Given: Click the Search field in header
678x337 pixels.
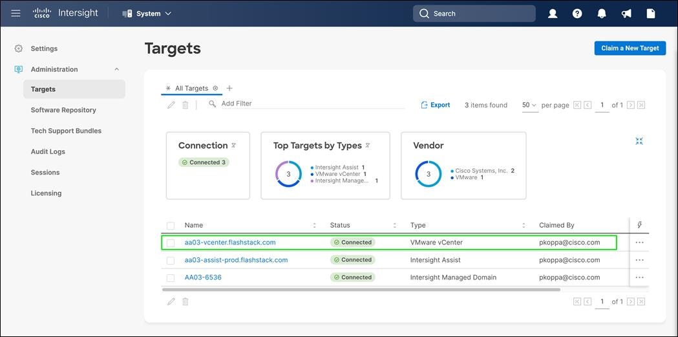Looking at the screenshot, I should 474,14.
